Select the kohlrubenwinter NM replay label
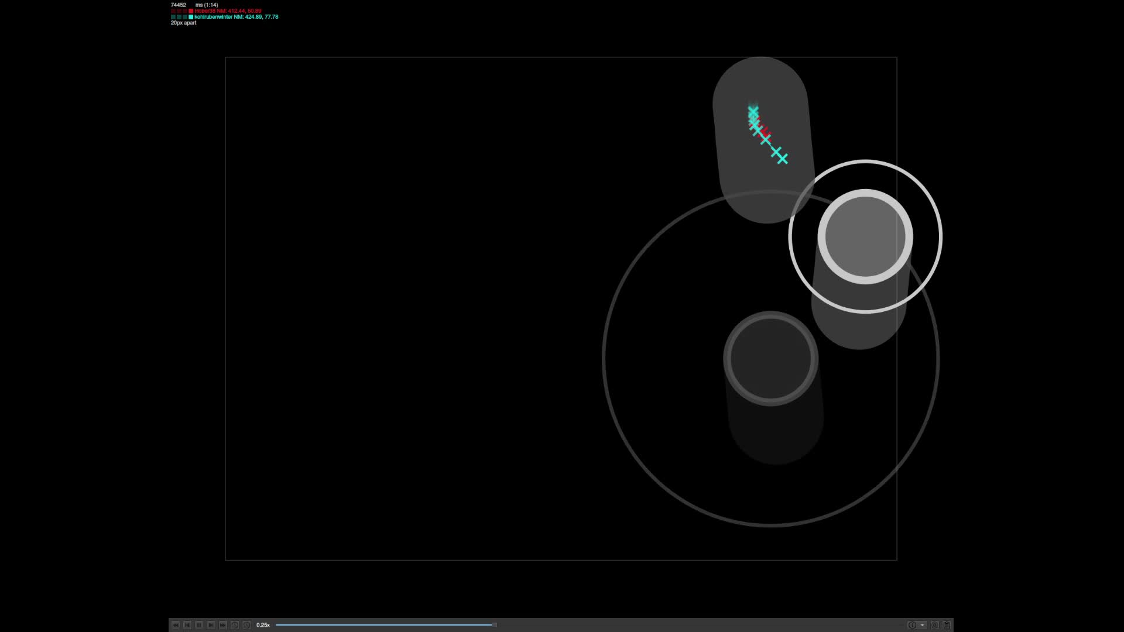The height and width of the screenshot is (632, 1124). pyautogui.click(x=237, y=17)
